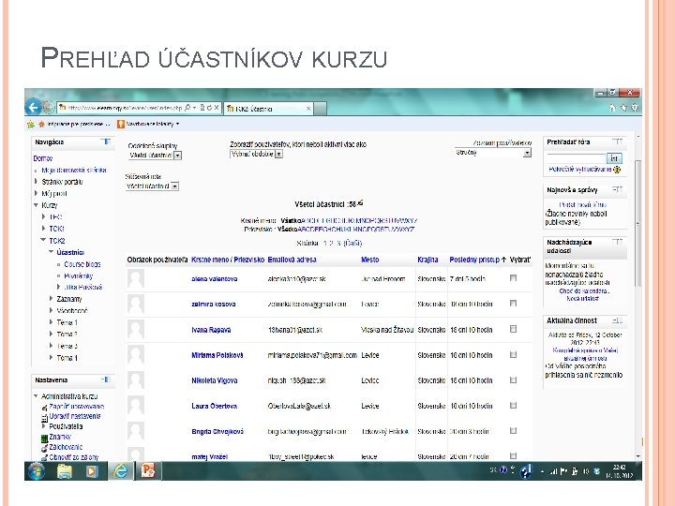Screen dimensions: 675x506
Task: Expand TCK1 course node
Action: click(43, 229)
